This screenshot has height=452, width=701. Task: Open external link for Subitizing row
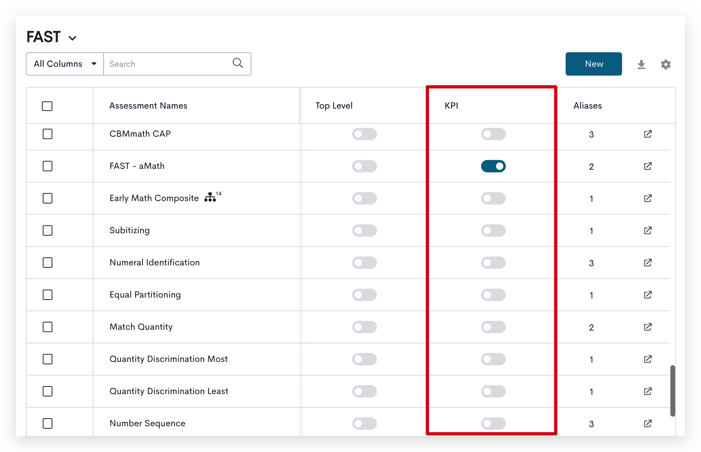click(648, 230)
